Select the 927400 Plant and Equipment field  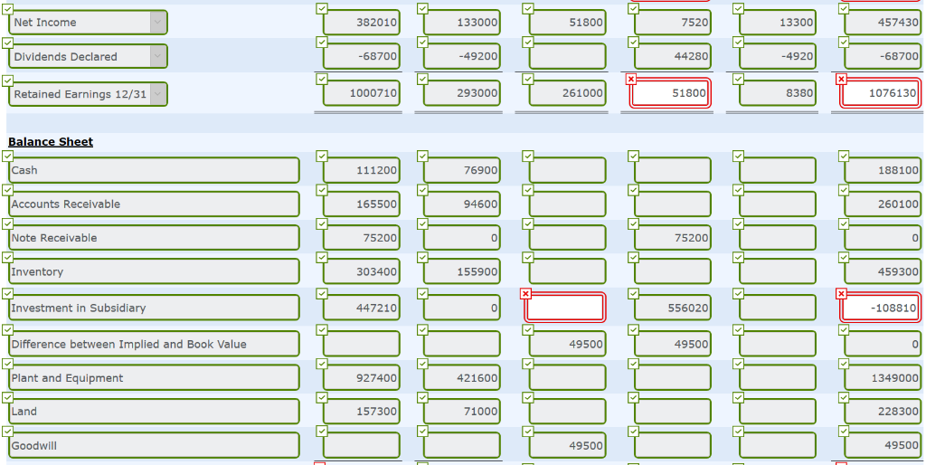362,378
